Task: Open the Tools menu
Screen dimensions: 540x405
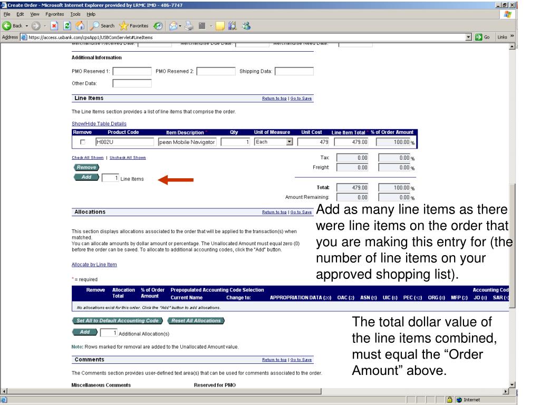Action: (75, 14)
